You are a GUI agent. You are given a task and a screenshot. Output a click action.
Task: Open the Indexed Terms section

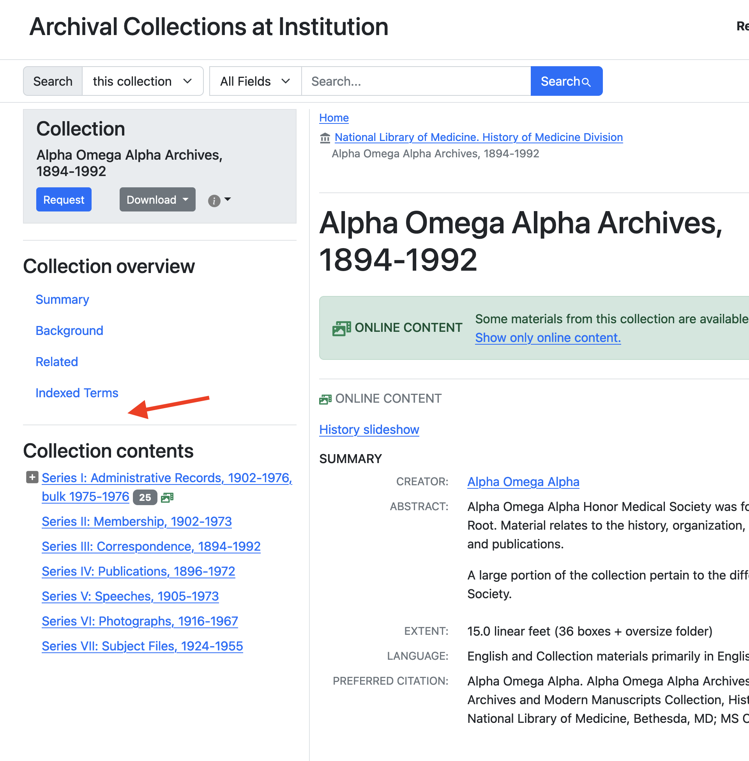tap(77, 393)
